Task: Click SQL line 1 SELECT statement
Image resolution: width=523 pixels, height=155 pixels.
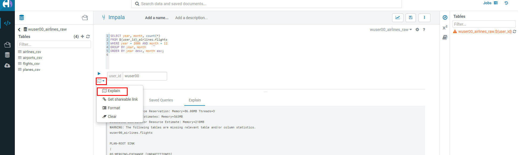Action: tap(135, 36)
